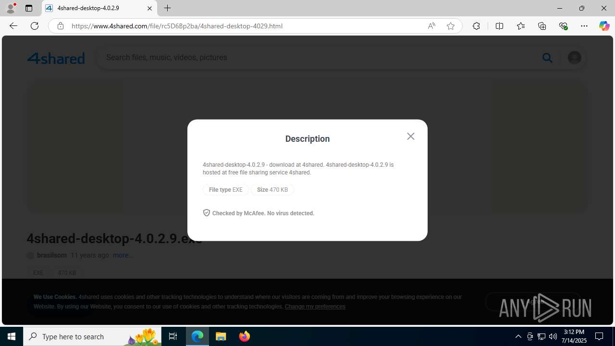Open the brasilsom uploader profile

click(52, 255)
